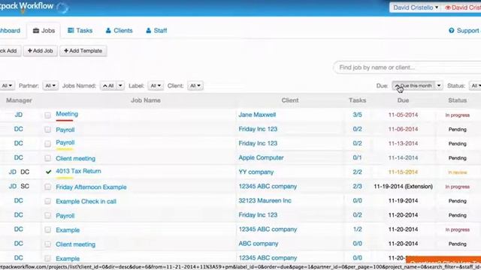Toggle the 4013 Tax Return completed checkmark

[x=48, y=172]
